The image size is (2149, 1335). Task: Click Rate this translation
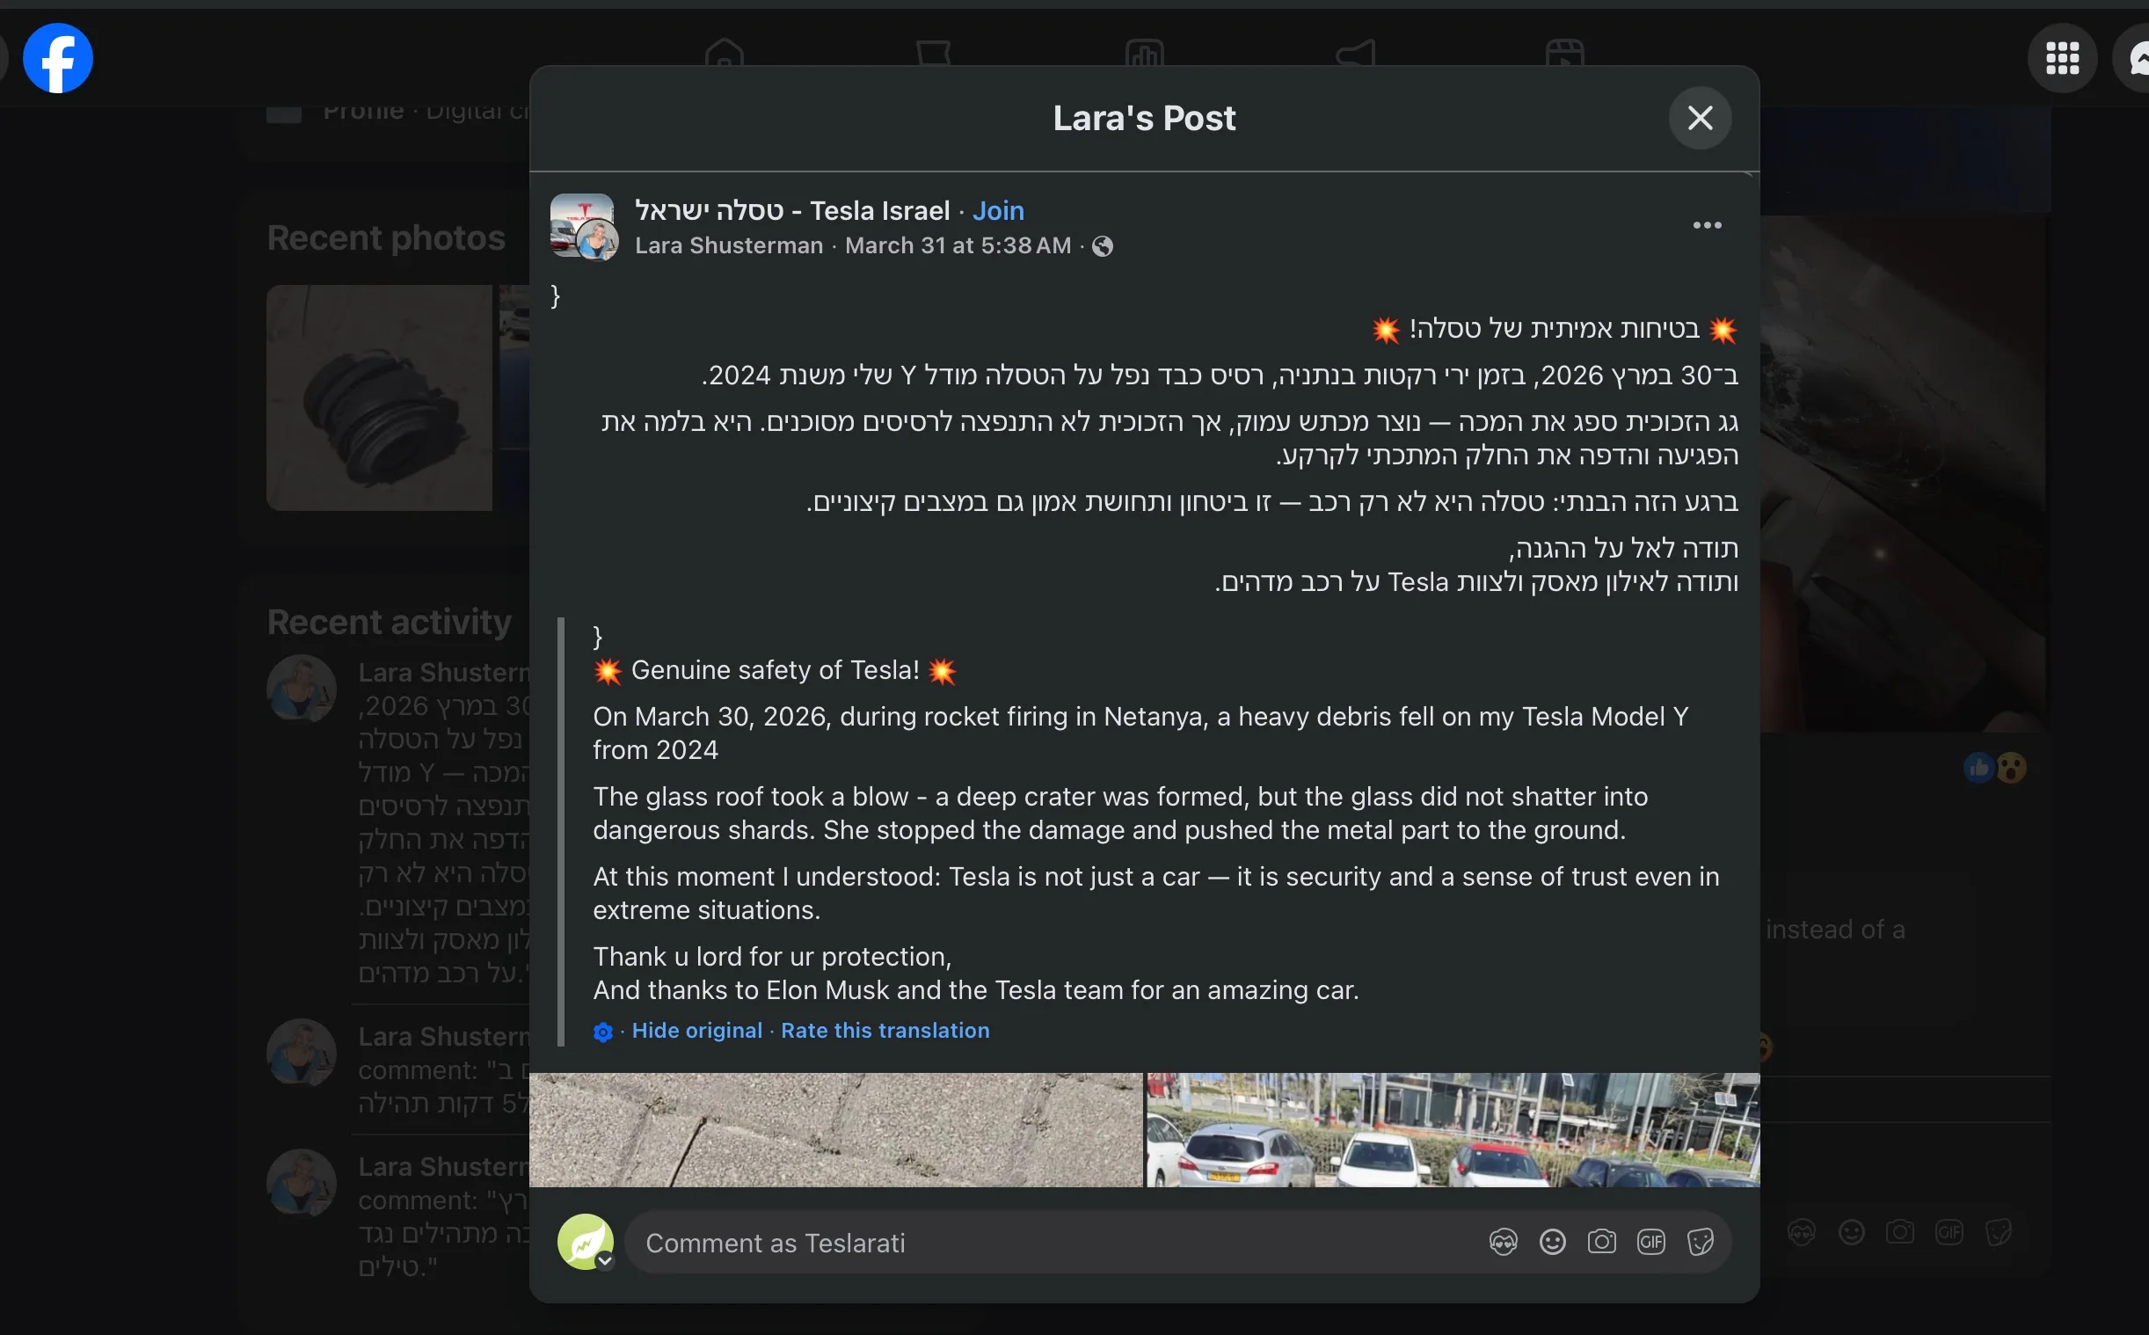885,1032
